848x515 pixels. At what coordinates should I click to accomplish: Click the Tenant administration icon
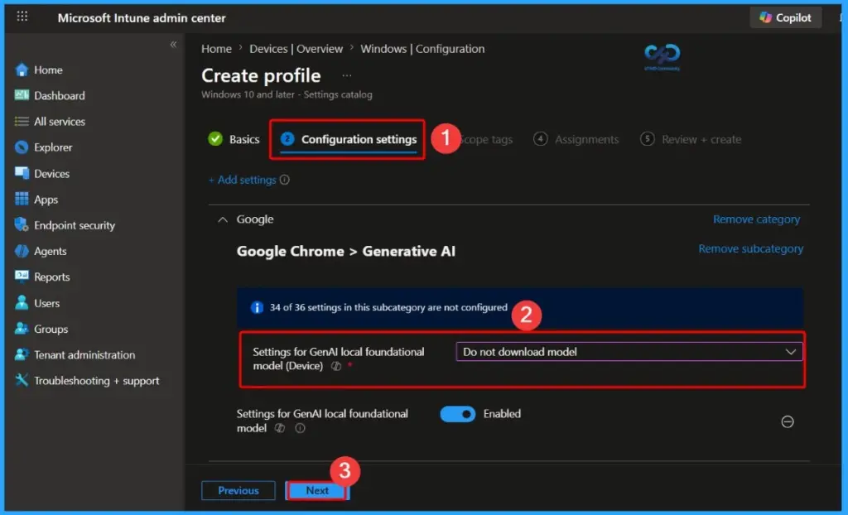22,354
